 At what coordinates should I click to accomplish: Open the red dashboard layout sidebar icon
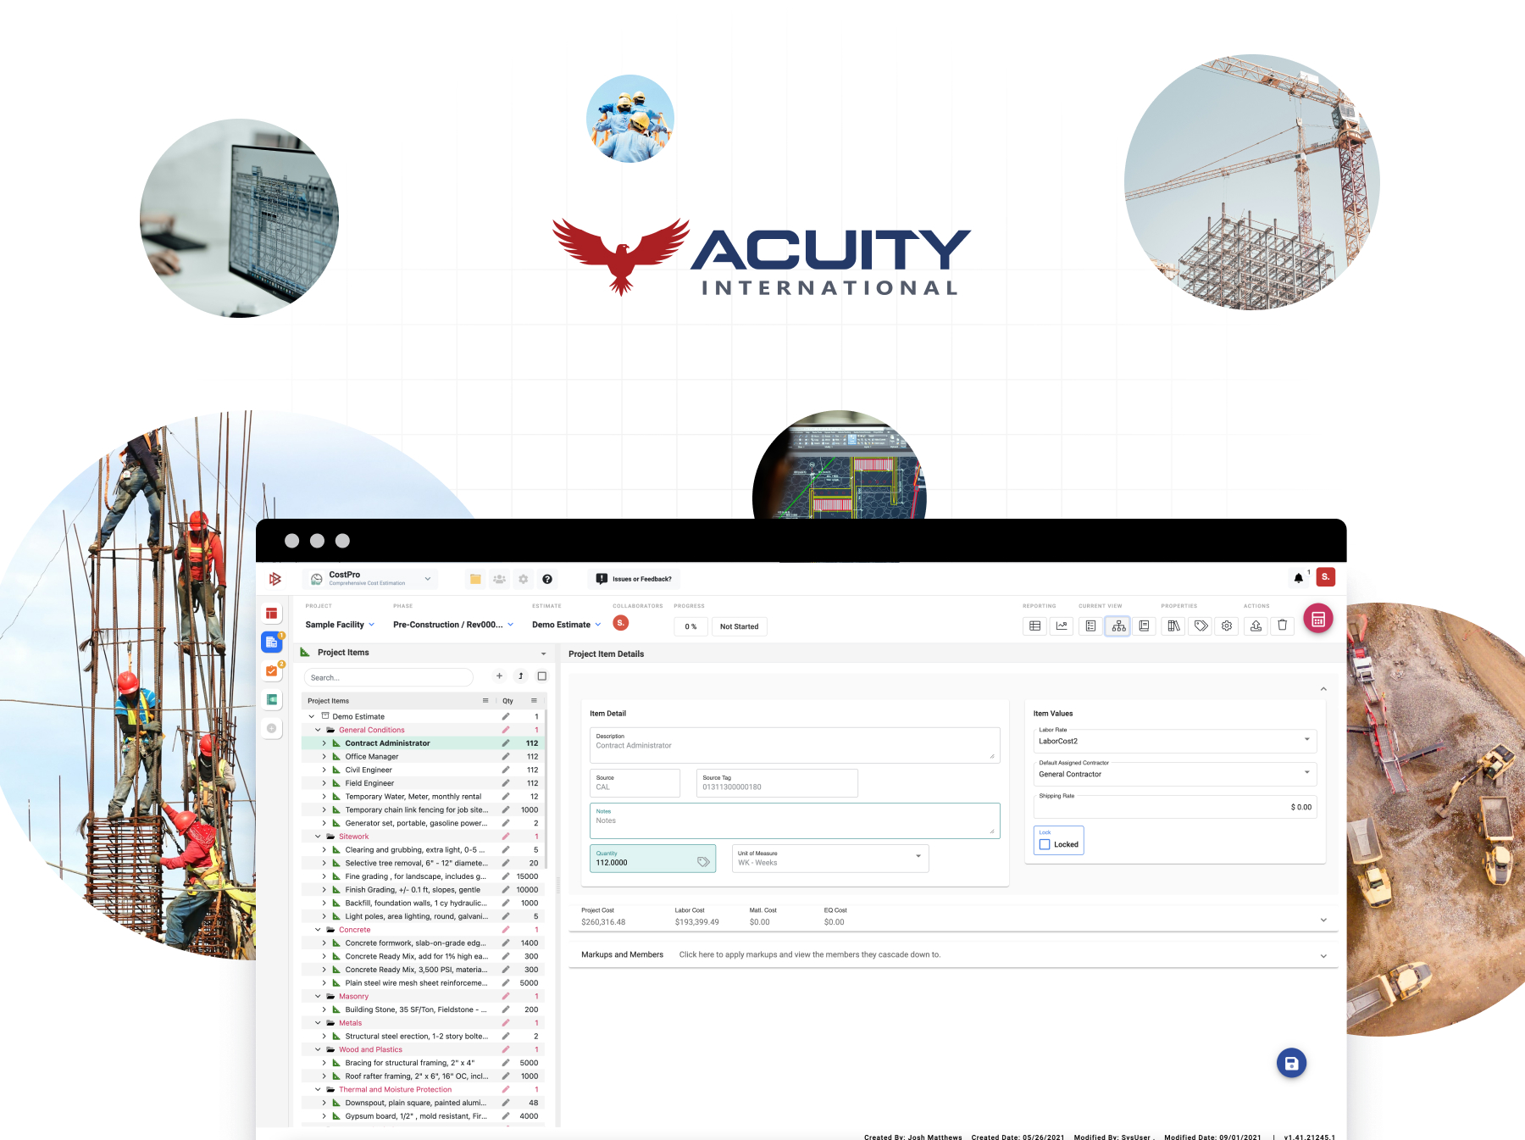(x=271, y=614)
